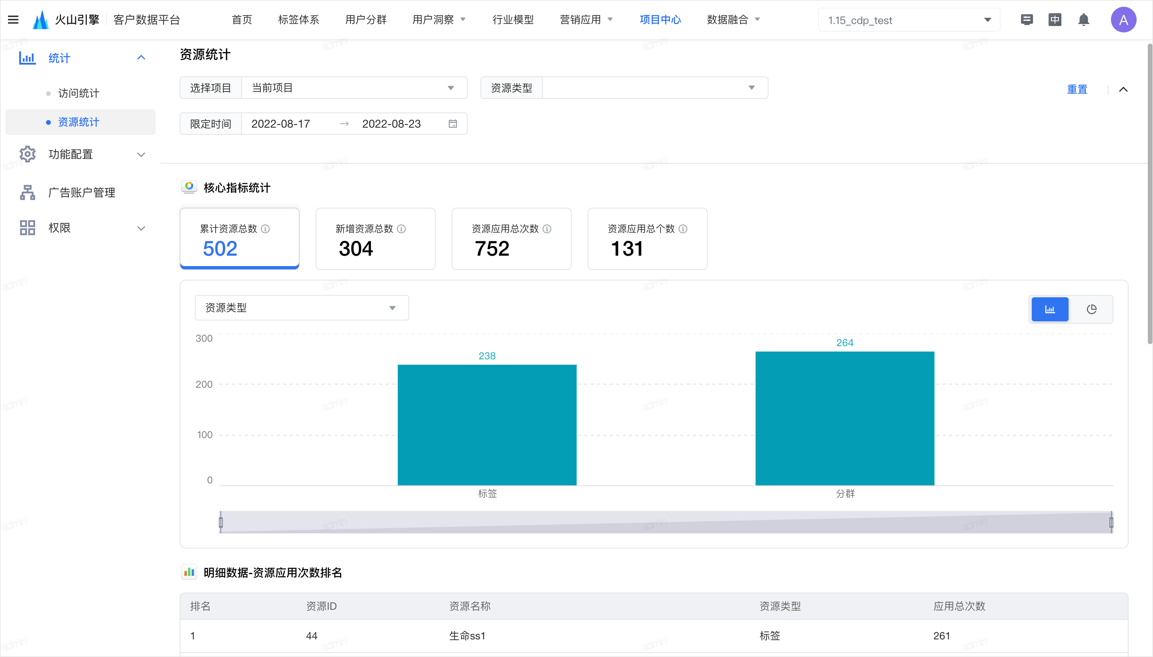Click the 统计 chart icon in sidebar

click(x=27, y=58)
